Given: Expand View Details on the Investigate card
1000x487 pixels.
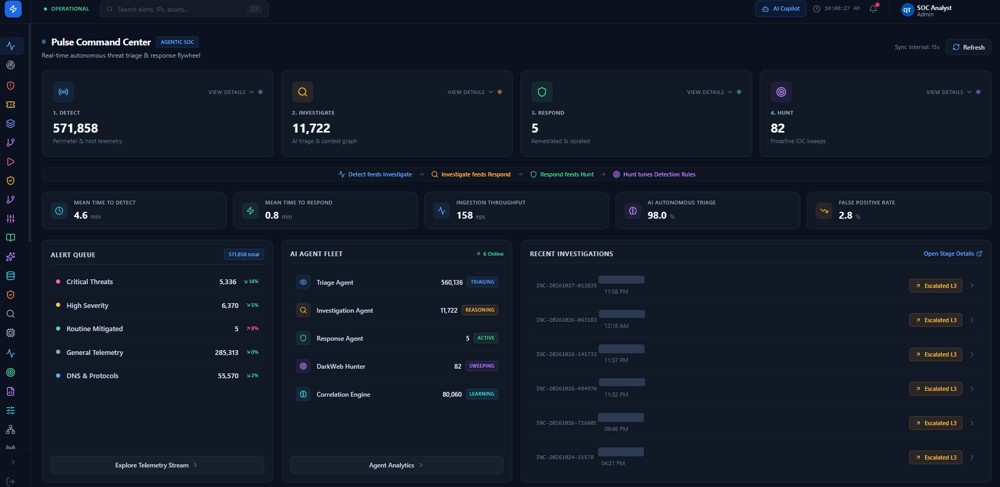Looking at the screenshot, I should [x=470, y=92].
